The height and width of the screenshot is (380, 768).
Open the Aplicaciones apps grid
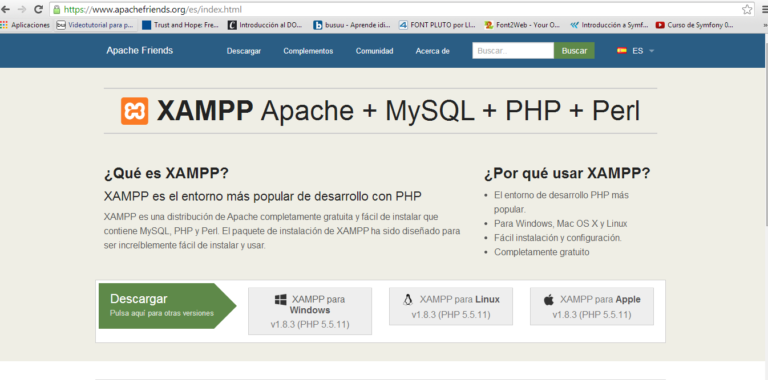[x=25, y=25]
